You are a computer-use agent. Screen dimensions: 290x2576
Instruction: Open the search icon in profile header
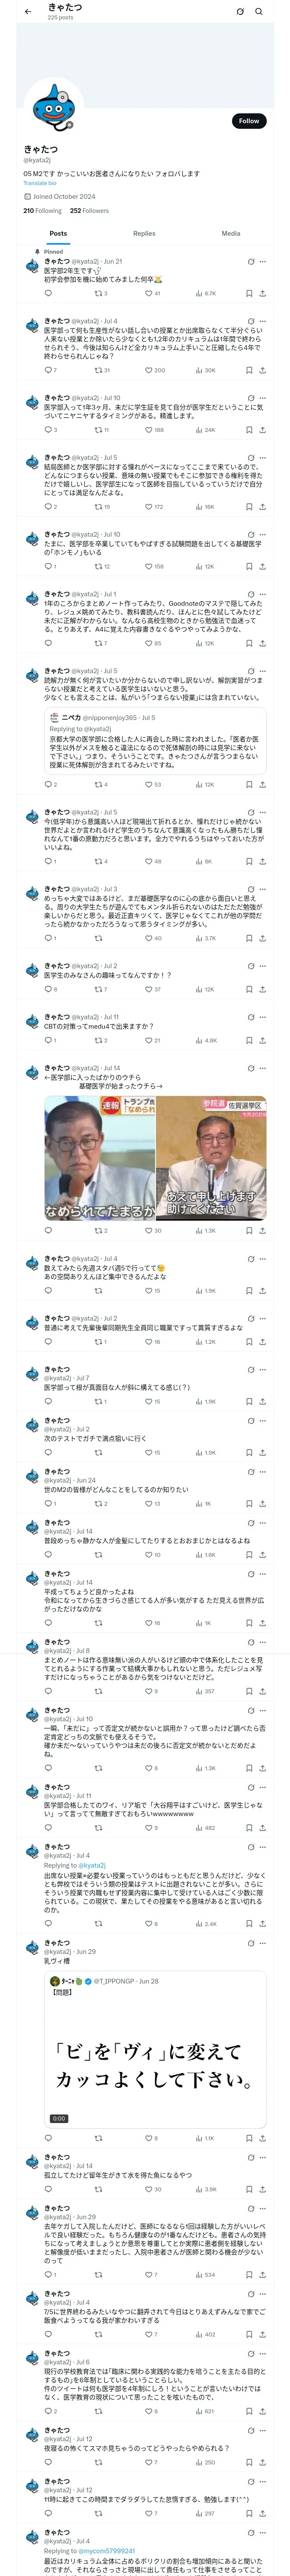(259, 11)
